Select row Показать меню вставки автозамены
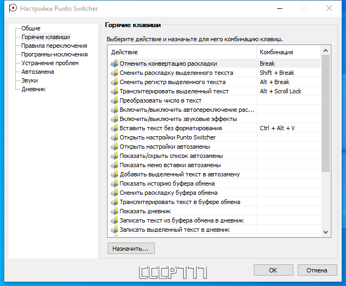The width and height of the screenshot is (346, 286). pyautogui.click(x=215, y=165)
